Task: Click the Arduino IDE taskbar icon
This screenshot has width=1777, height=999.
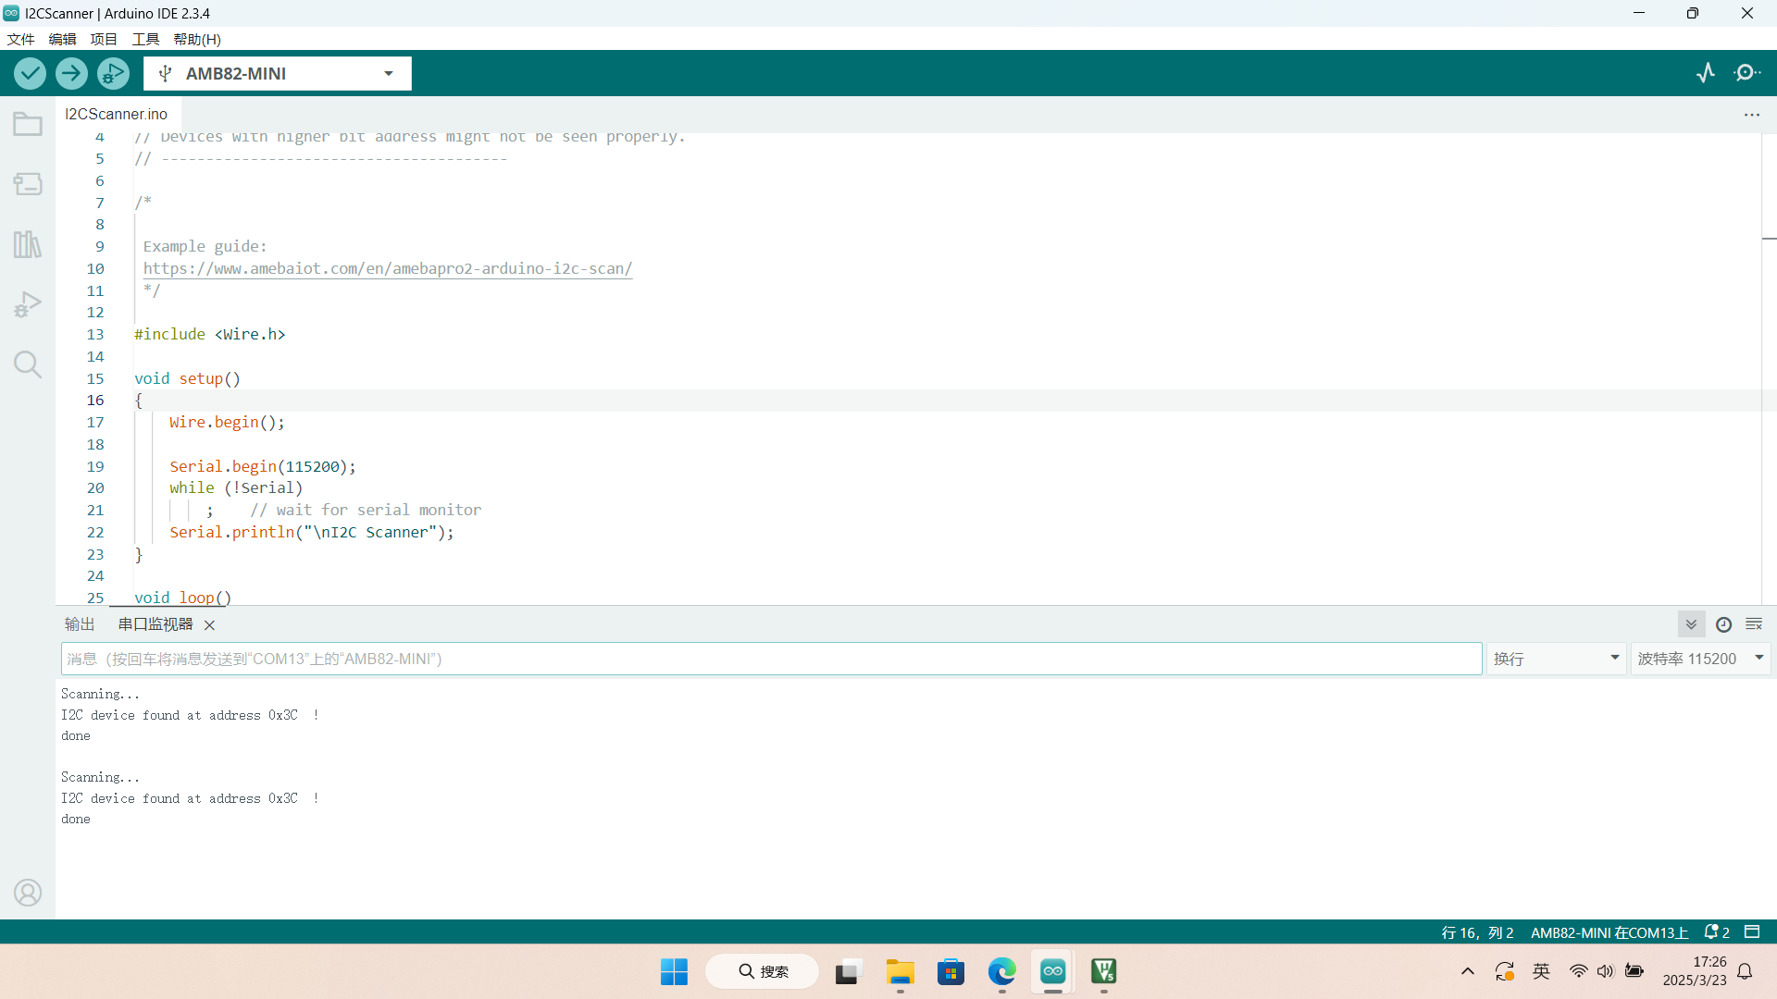Action: click(x=1053, y=971)
